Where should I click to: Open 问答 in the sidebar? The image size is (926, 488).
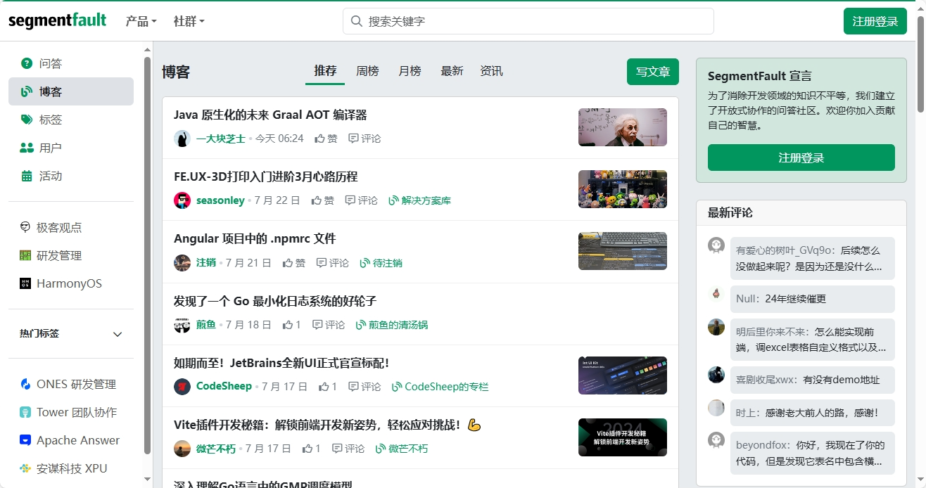71,63
